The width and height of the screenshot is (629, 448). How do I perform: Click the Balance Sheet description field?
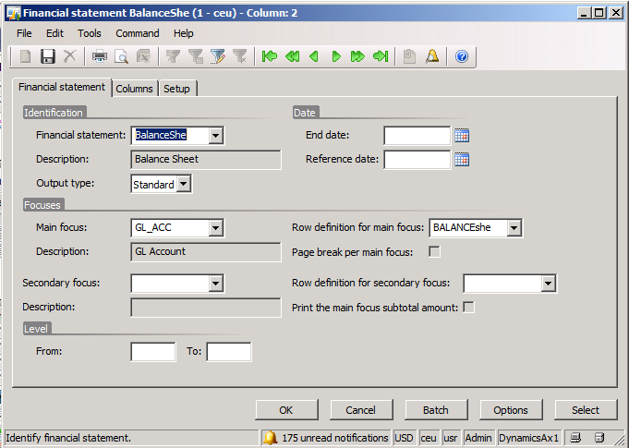click(x=206, y=160)
